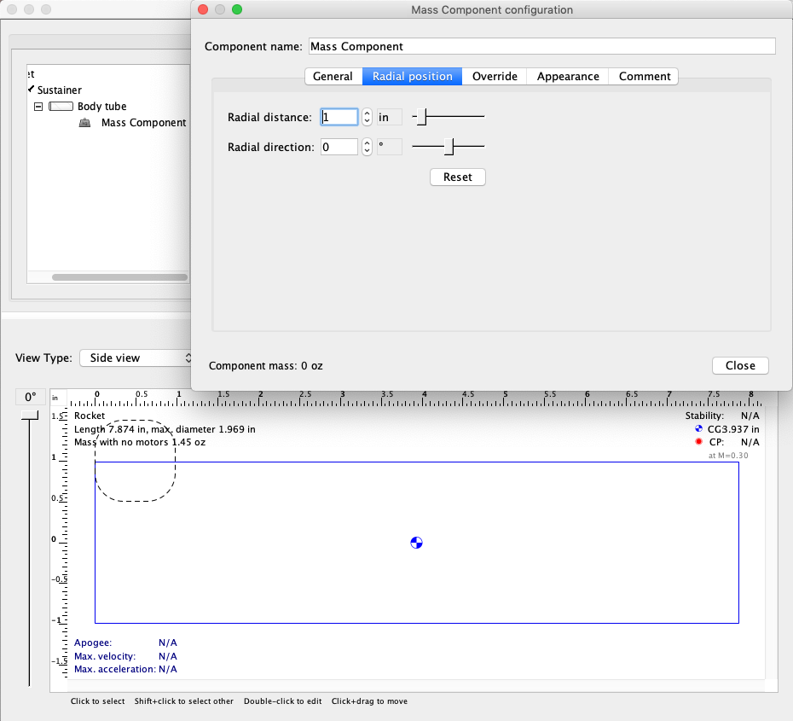
Task: Click the CG marker inside the rocket body
Action: [x=416, y=543]
